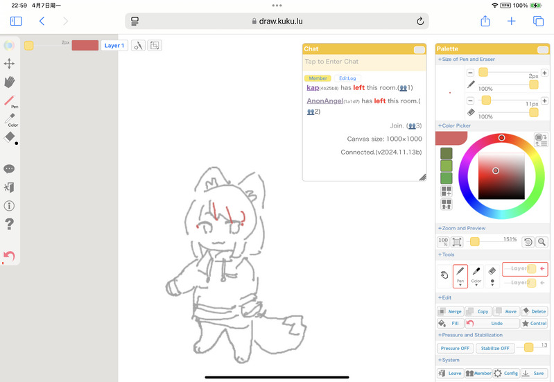Click the Merge button

450,311
